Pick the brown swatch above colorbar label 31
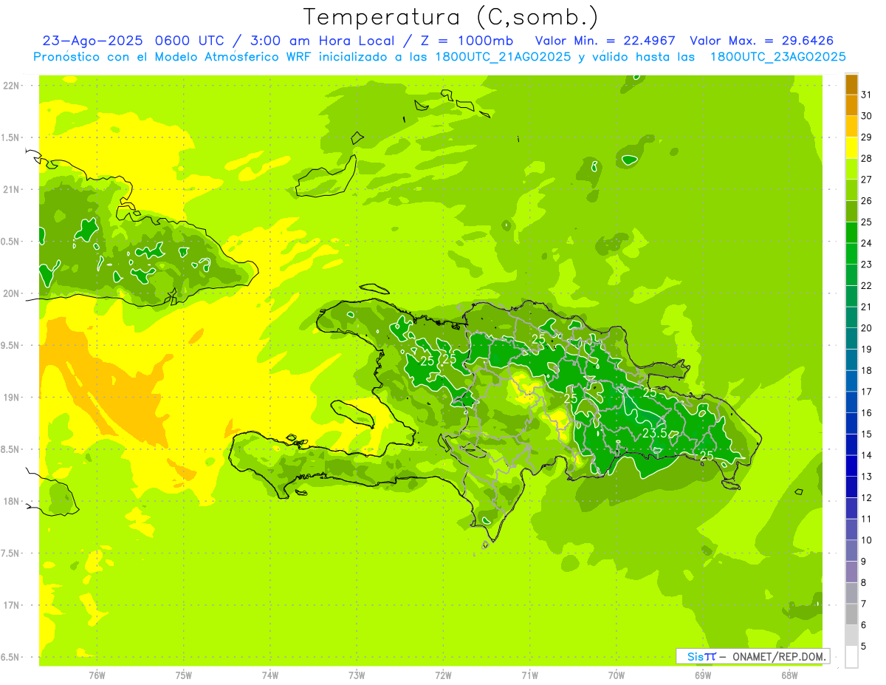Image resolution: width=886 pixels, height=685 pixels. (x=851, y=84)
